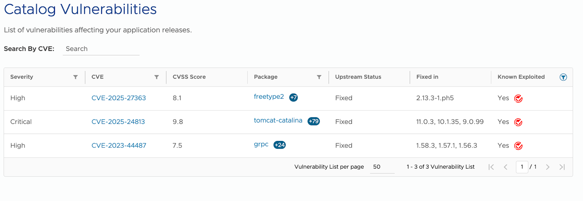The width and height of the screenshot is (583, 201).
Task: Click the active Known Exploited filter icon
Action: tap(563, 77)
